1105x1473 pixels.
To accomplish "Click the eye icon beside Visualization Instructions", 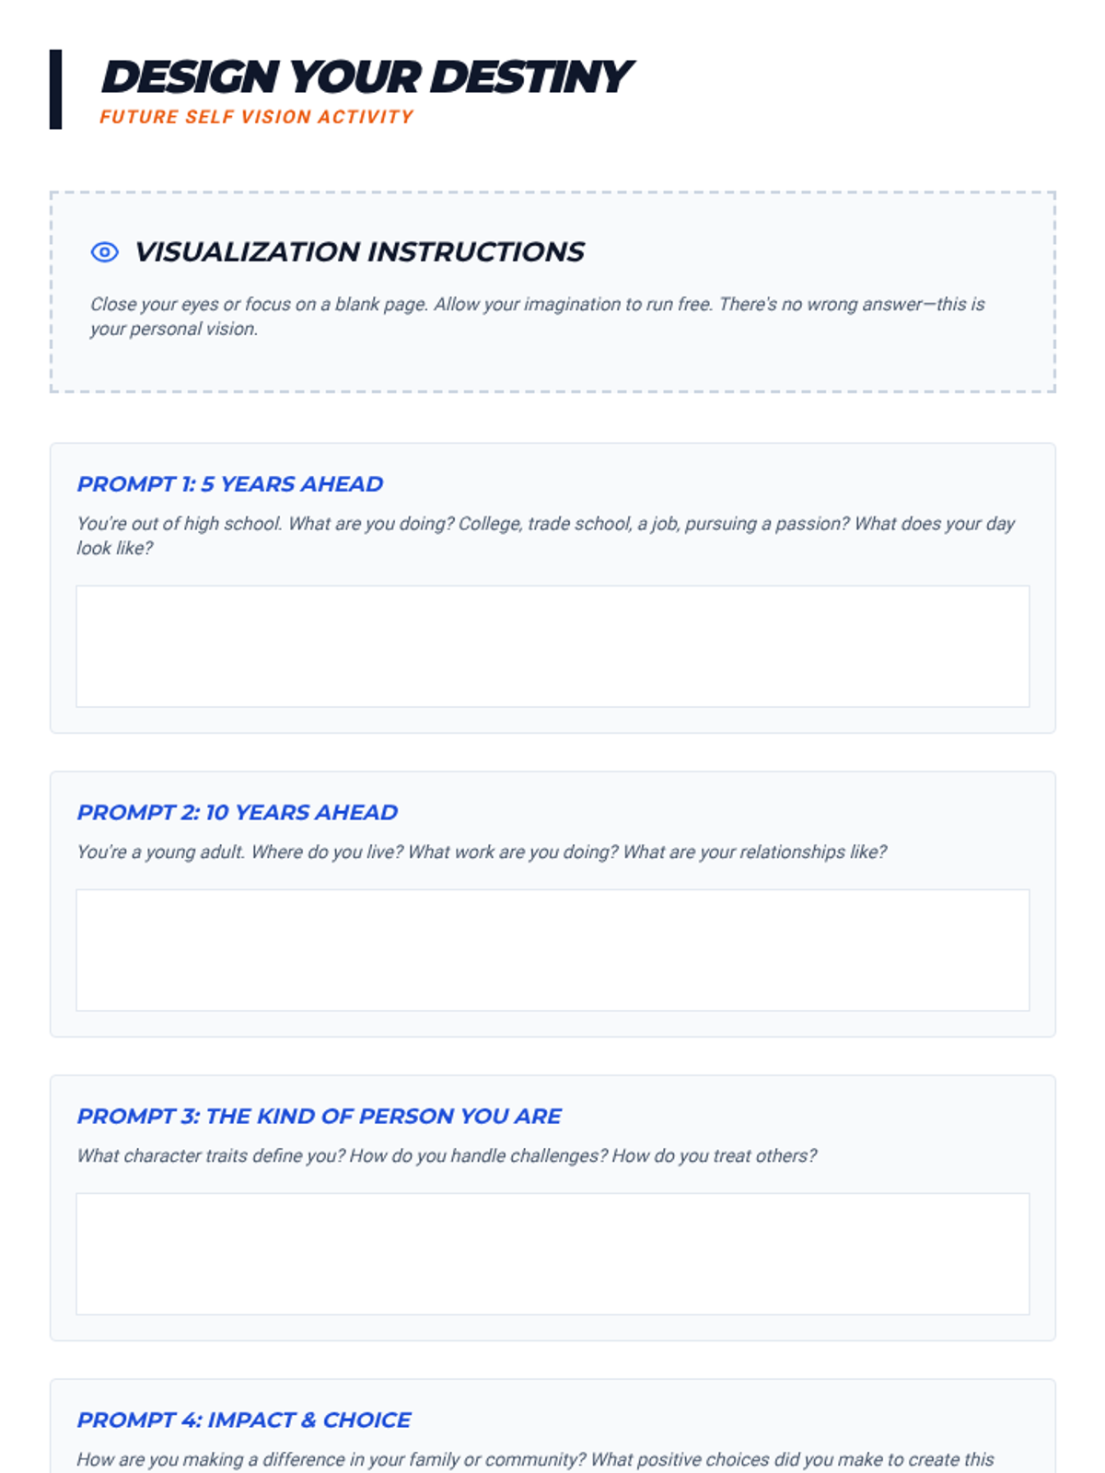I will tap(105, 252).
